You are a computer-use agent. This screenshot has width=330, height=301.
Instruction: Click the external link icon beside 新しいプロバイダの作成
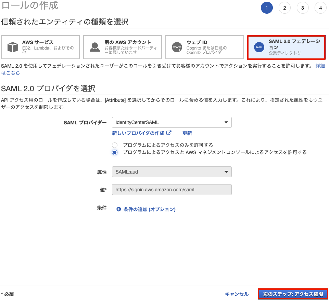coord(169,133)
